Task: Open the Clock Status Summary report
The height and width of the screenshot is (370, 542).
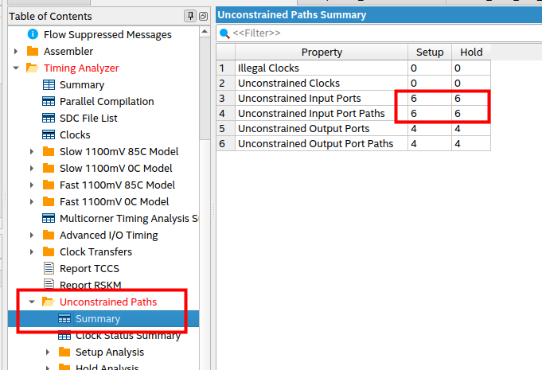Action: tap(128, 335)
